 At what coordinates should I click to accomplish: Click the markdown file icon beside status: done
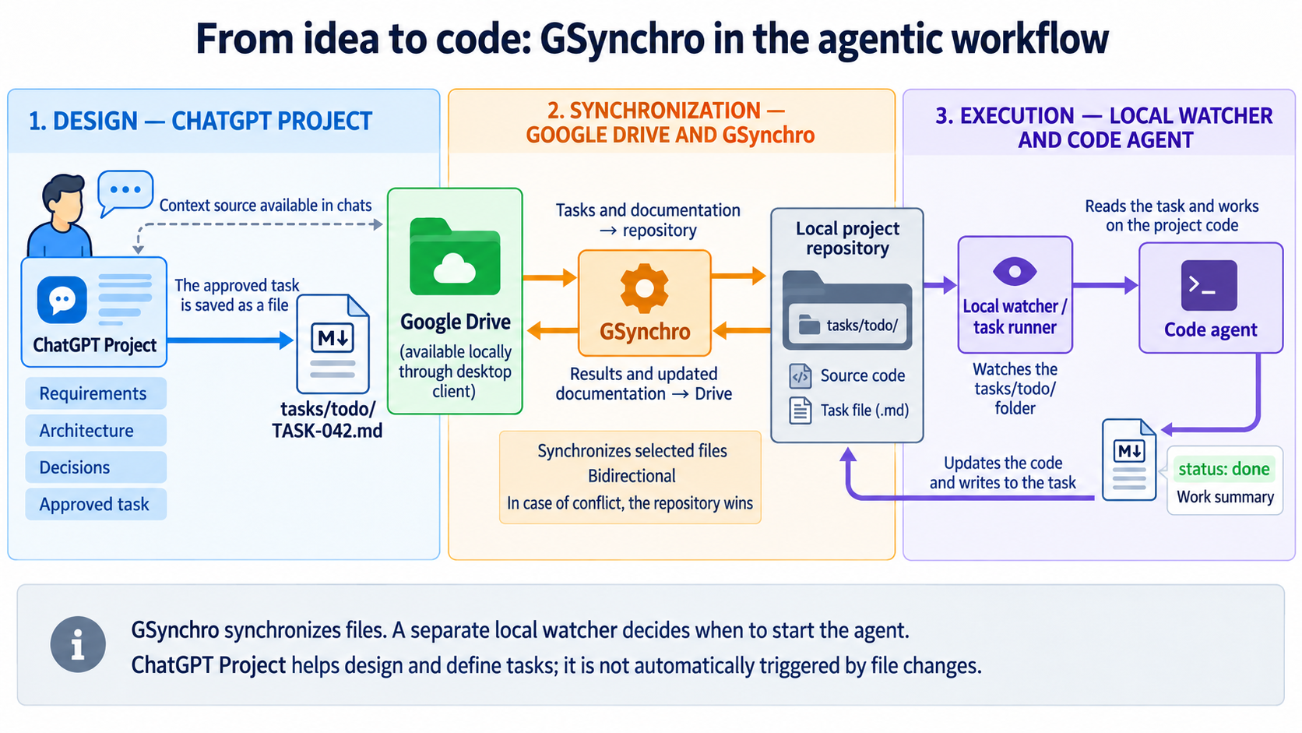coord(1129,460)
